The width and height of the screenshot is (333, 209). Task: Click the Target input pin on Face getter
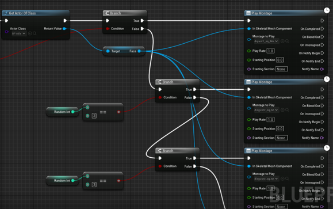(108, 51)
